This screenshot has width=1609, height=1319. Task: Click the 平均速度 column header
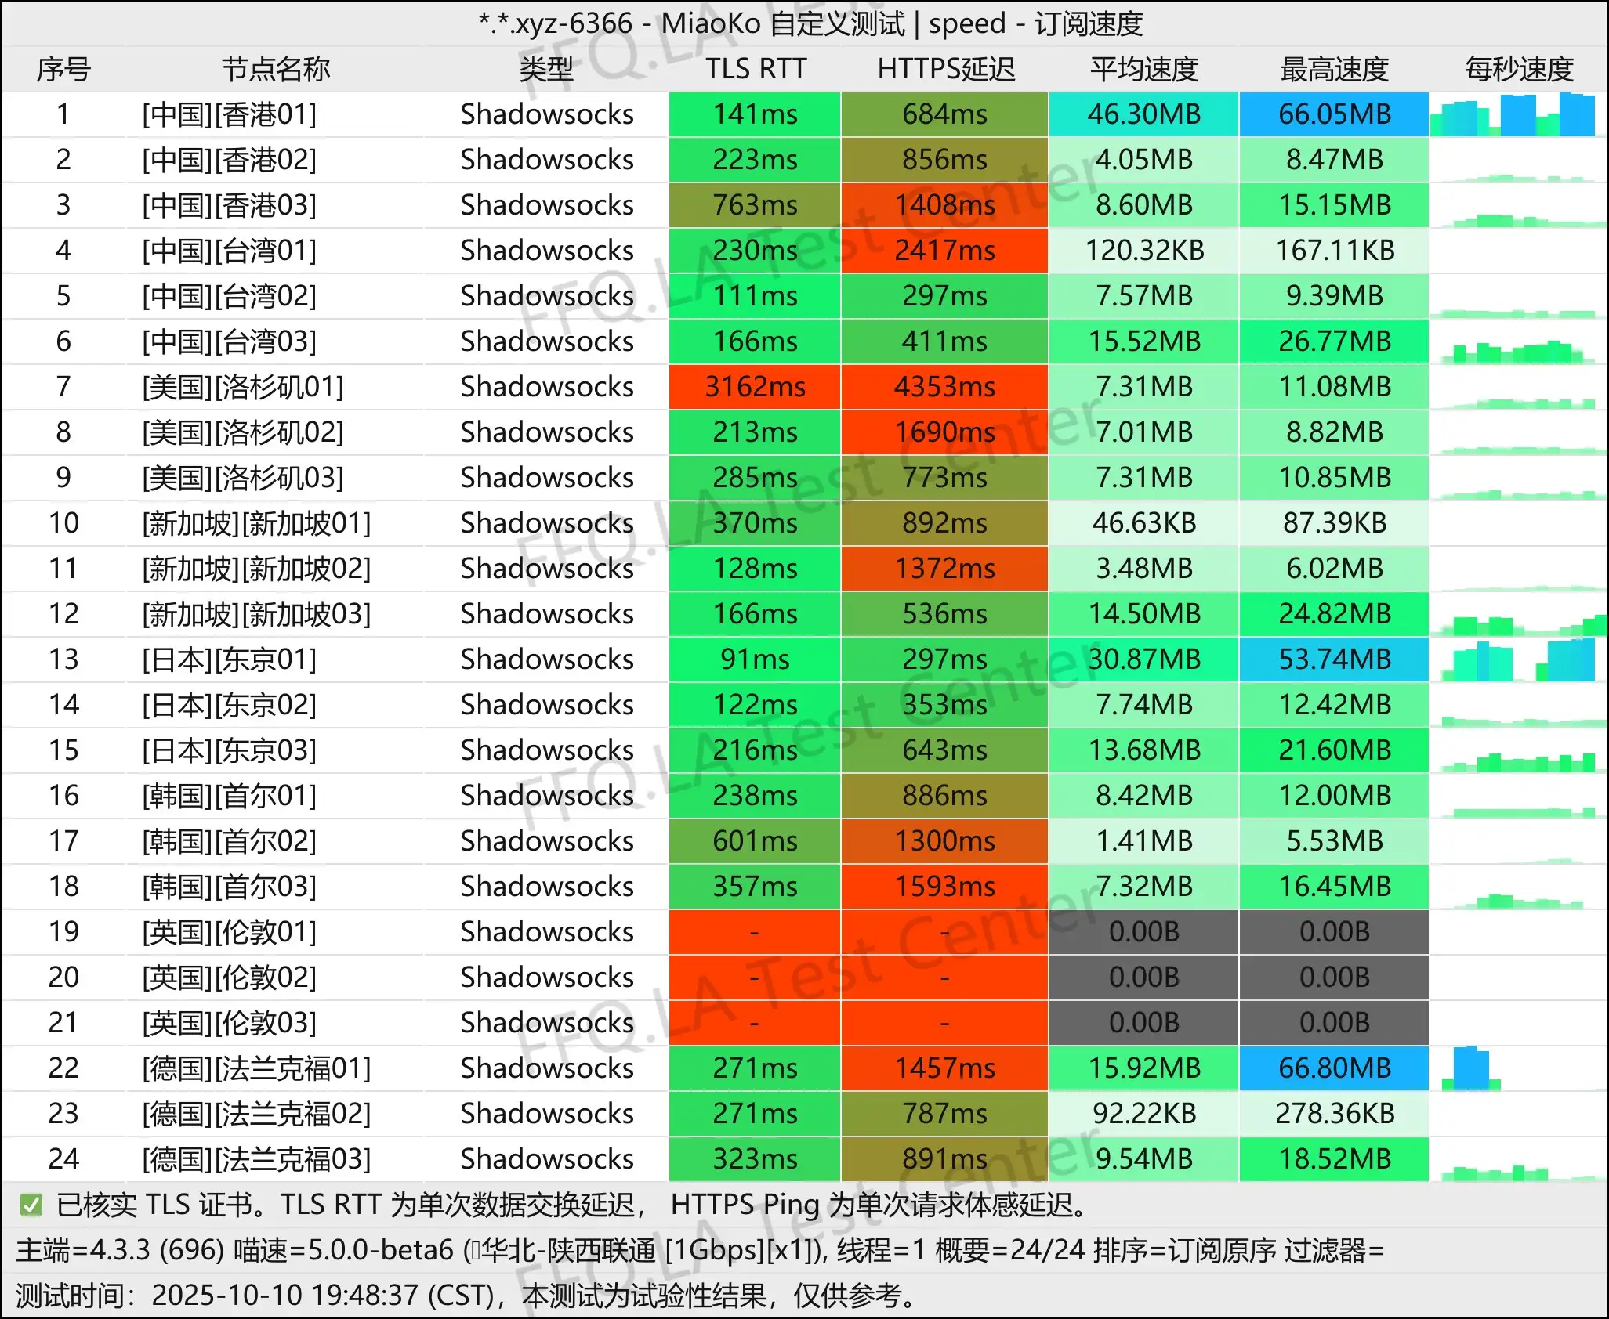click(x=1143, y=69)
